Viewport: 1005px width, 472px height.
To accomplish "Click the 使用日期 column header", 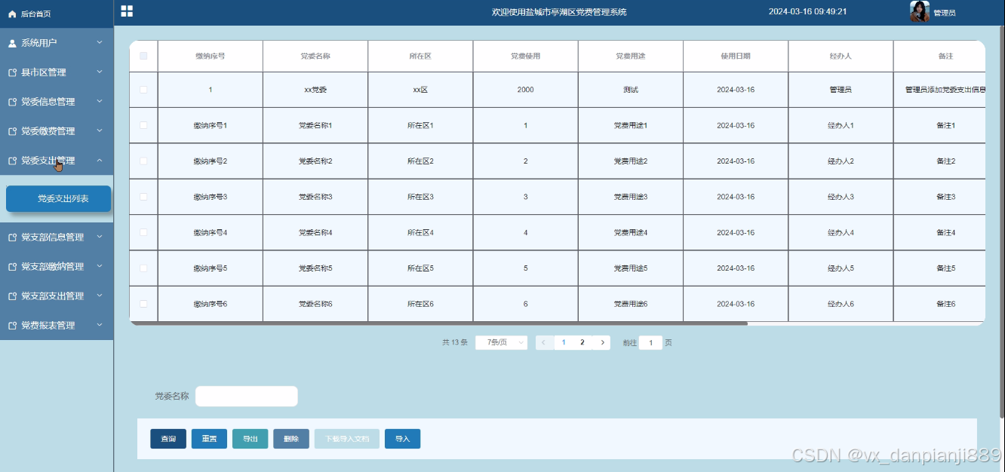I will coord(736,57).
